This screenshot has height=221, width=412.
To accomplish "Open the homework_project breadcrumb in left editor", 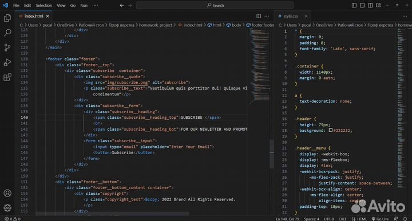I will (x=155, y=25).
